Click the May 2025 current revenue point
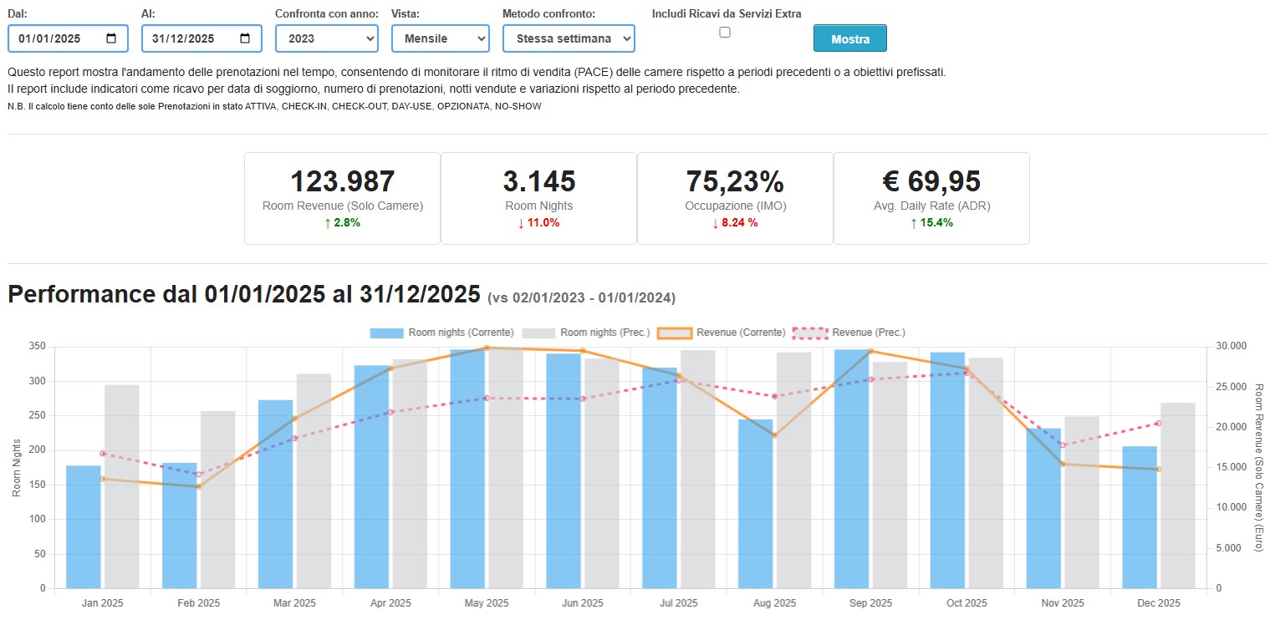The height and width of the screenshot is (625, 1270). 486,348
